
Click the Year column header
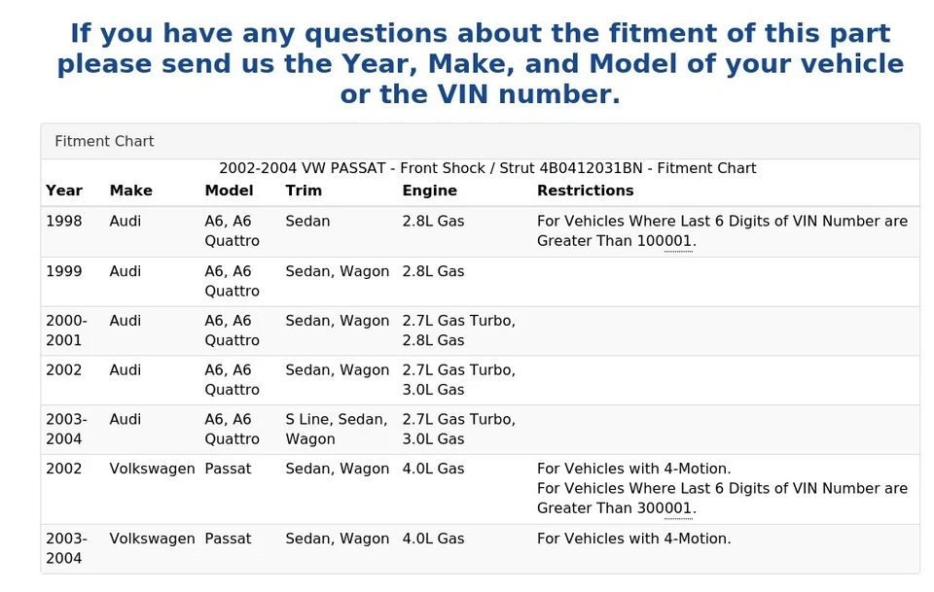pos(64,191)
